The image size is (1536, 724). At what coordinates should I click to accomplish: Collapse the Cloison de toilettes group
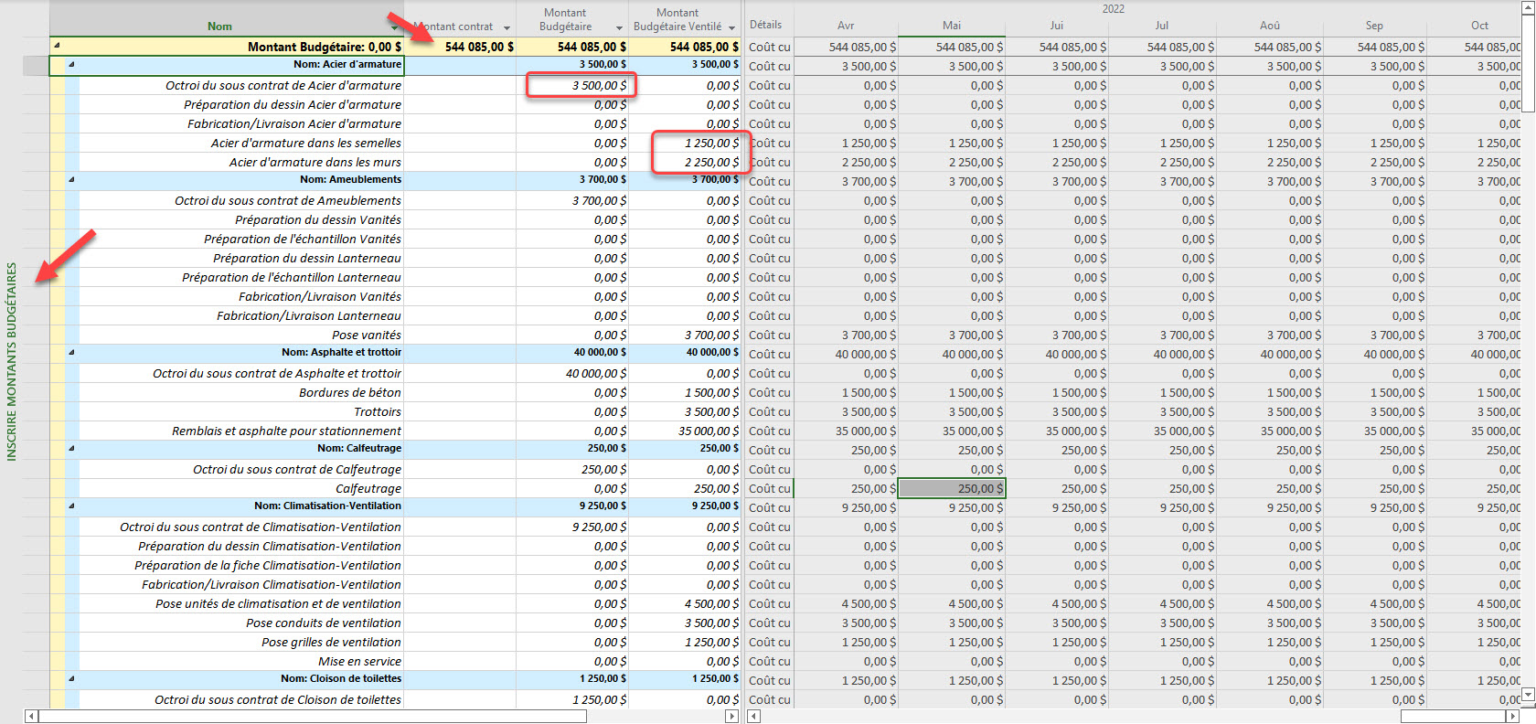tap(71, 679)
